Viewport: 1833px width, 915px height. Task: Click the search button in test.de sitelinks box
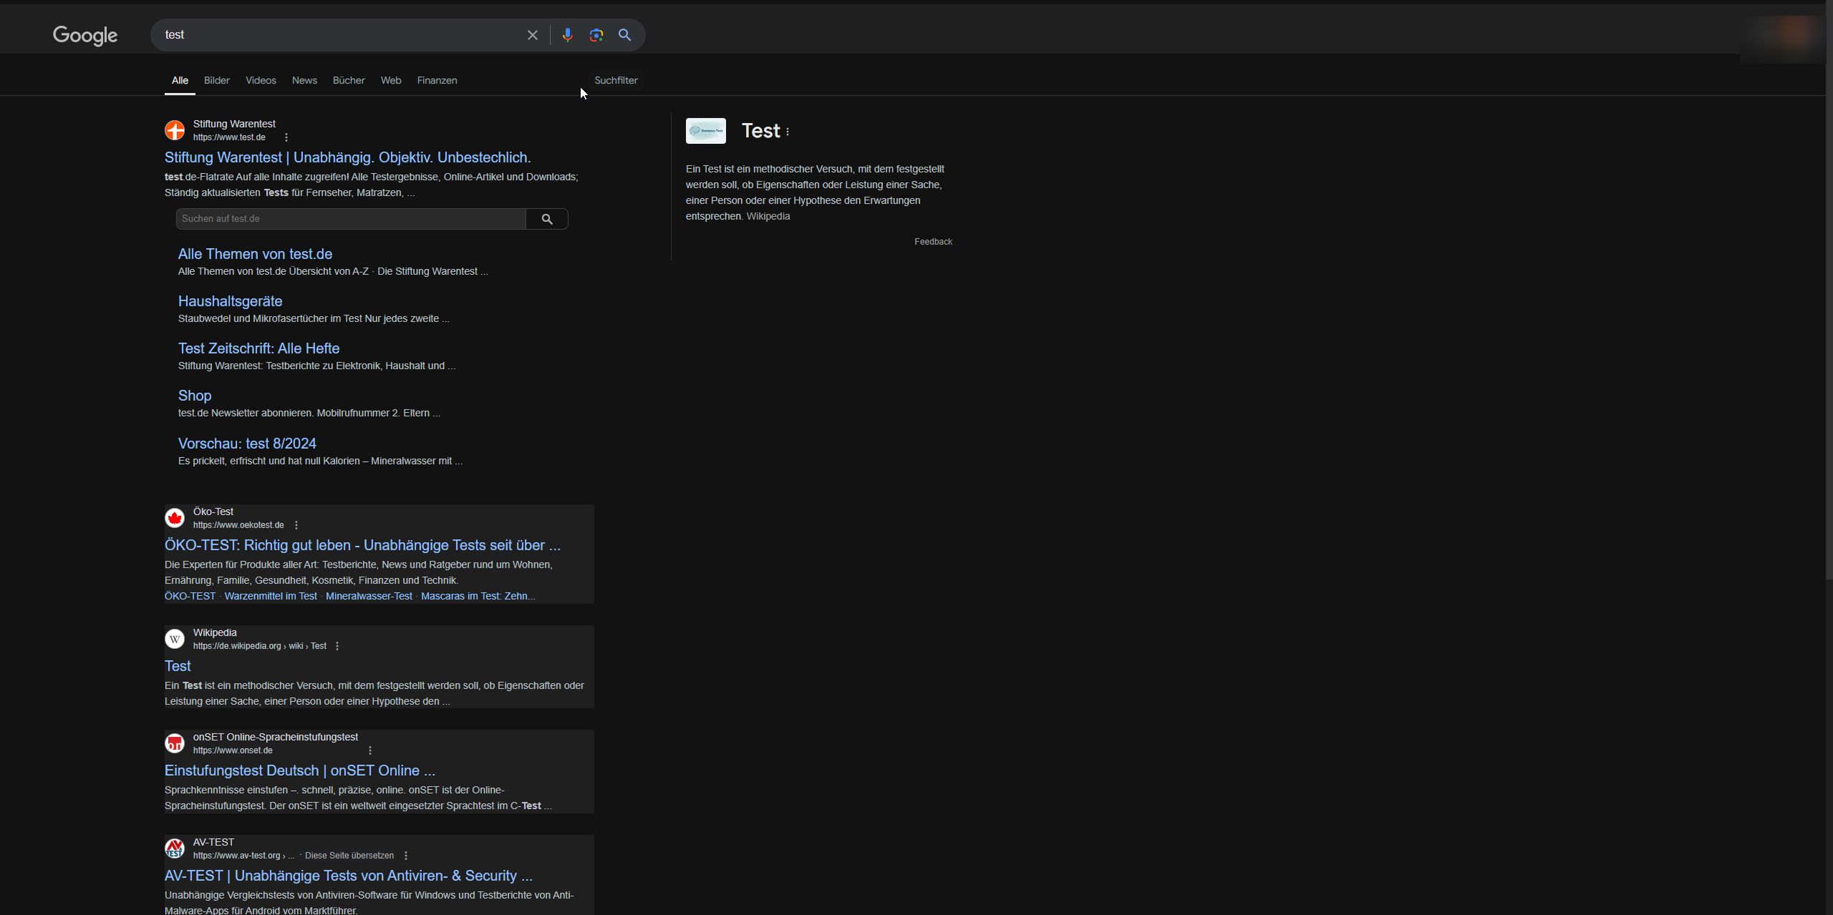(547, 219)
